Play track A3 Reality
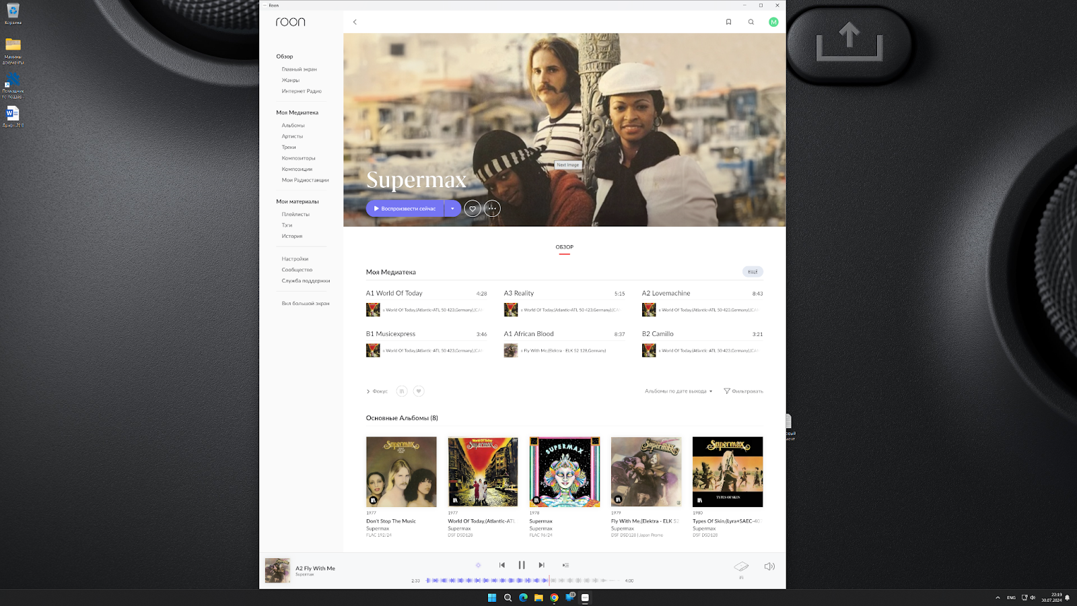The height and width of the screenshot is (606, 1077). 519,293
